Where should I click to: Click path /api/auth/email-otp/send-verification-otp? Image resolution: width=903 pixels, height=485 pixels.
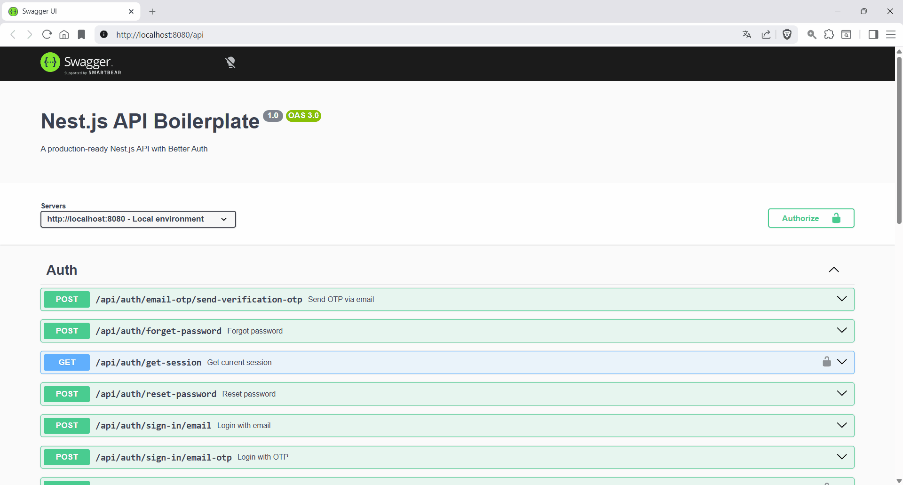[x=199, y=300]
